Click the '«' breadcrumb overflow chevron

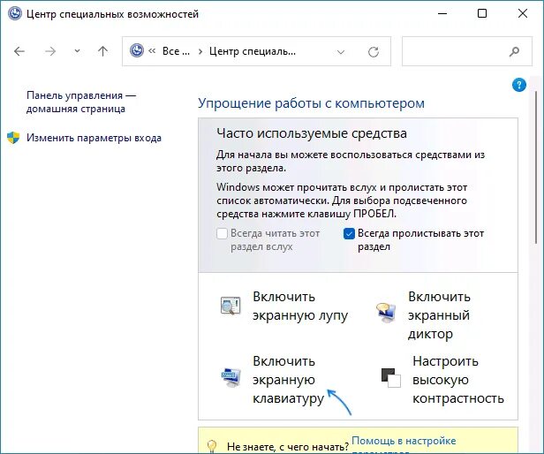152,51
